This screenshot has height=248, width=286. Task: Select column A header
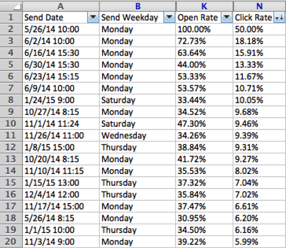(x=61, y=6)
